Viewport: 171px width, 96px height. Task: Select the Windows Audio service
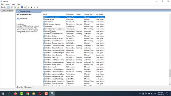point(74,31)
